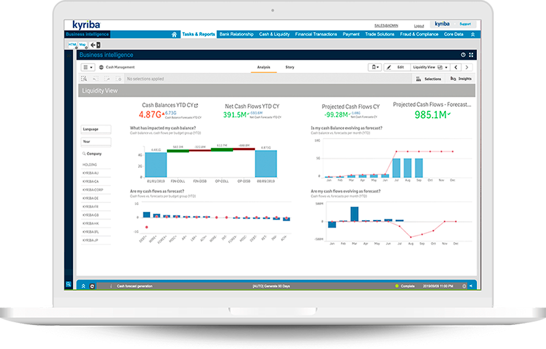Click the refresh icon in bottom status bar
The height and width of the screenshot is (349, 546).
[x=92, y=286]
